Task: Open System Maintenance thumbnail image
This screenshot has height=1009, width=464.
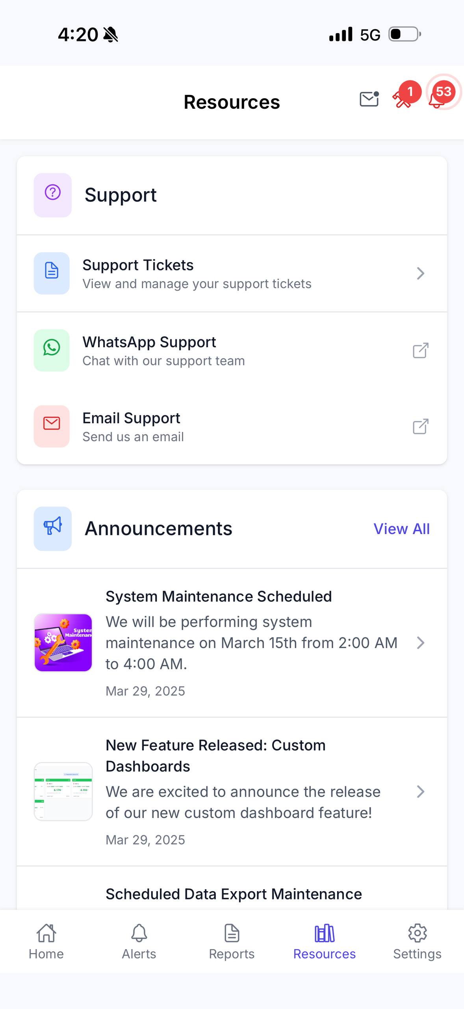Action: (x=63, y=642)
